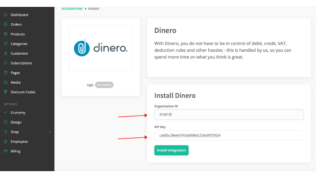Open Billing settings label
This screenshot has width=316, height=178.
pos(15,151)
